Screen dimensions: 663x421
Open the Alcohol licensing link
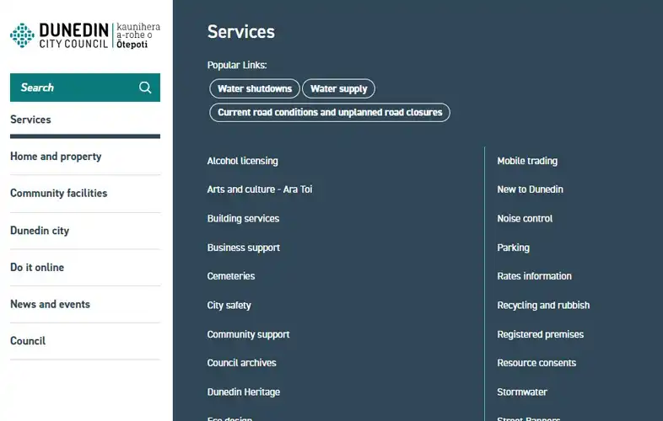(x=242, y=161)
